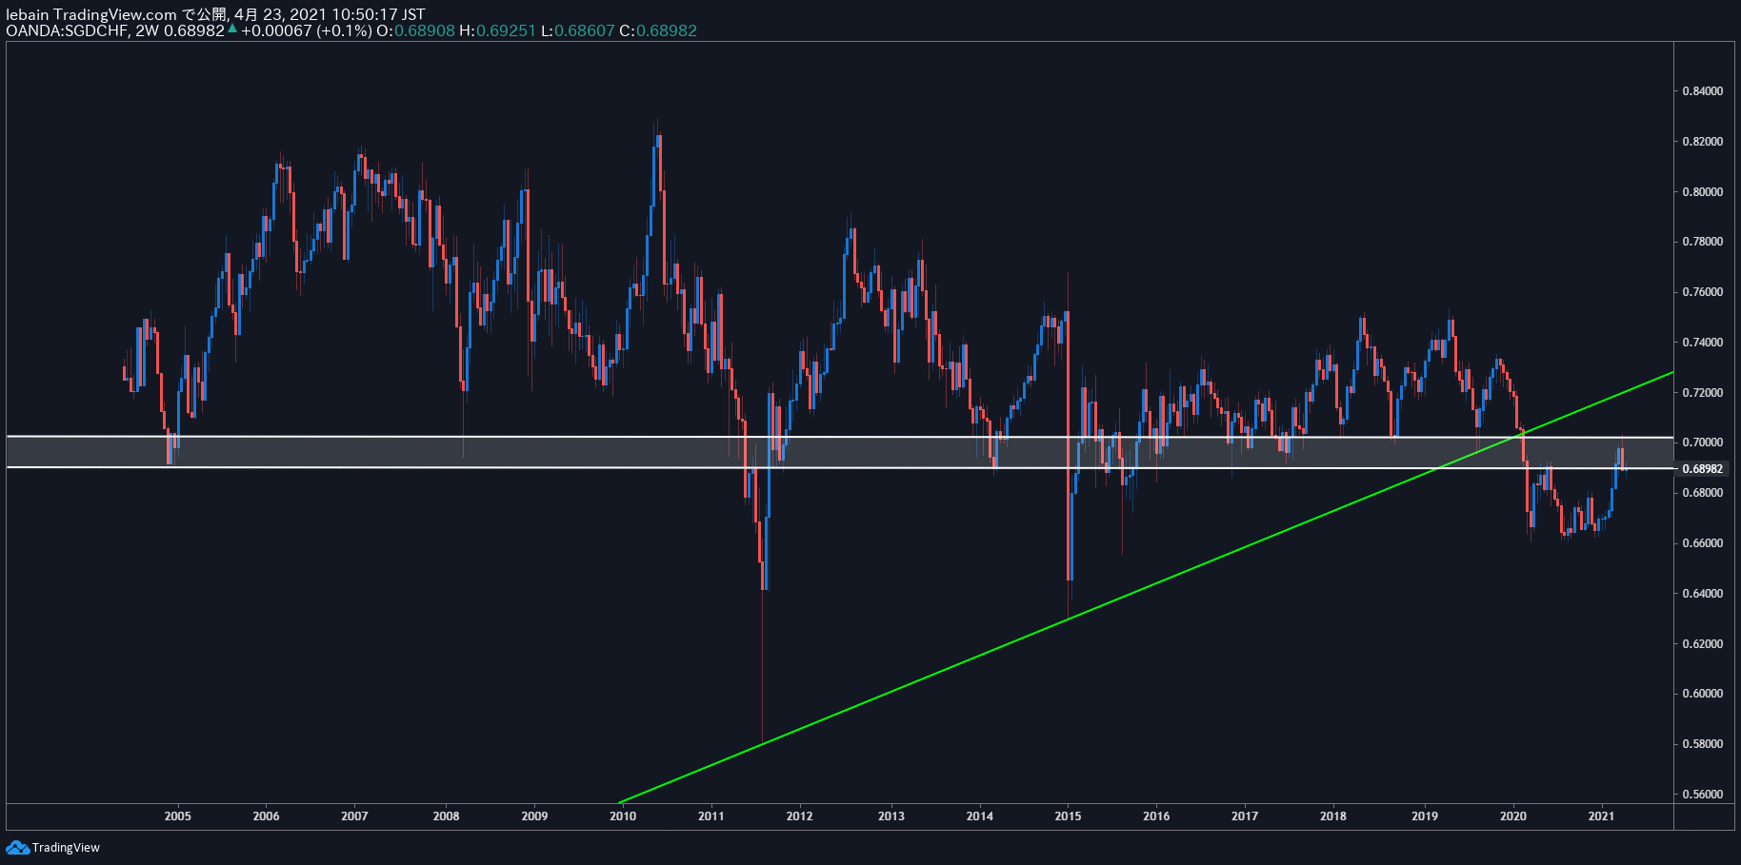
Task: Click the 2010 year label on time axis
Action: [x=623, y=816]
